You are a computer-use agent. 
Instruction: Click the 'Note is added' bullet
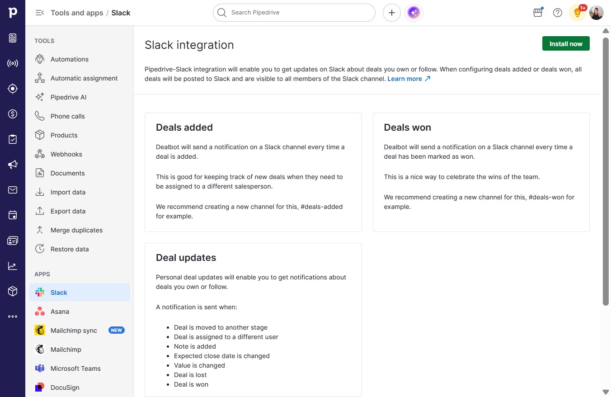(195, 346)
